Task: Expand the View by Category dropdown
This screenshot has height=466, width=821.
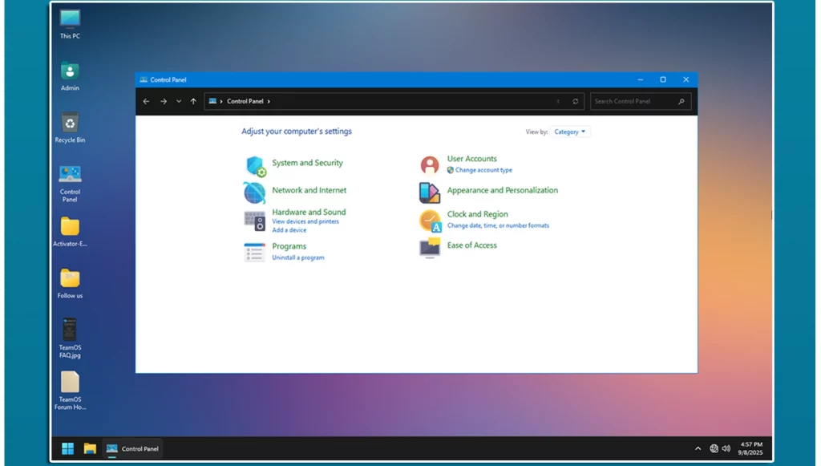Action: coord(570,132)
